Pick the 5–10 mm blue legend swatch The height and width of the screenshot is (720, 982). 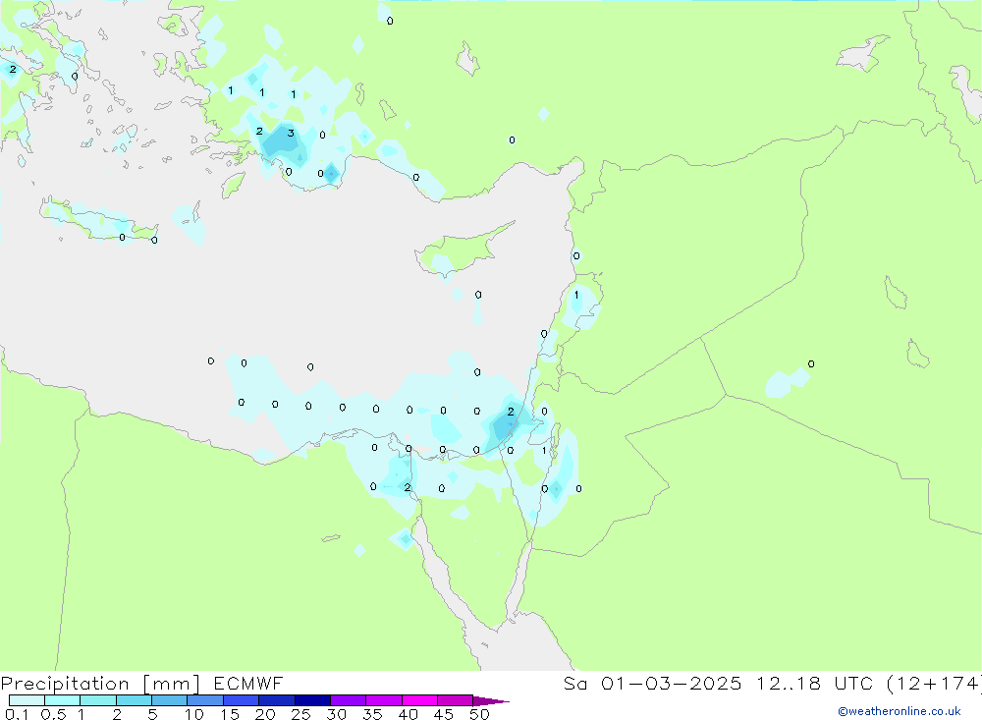click(x=169, y=700)
